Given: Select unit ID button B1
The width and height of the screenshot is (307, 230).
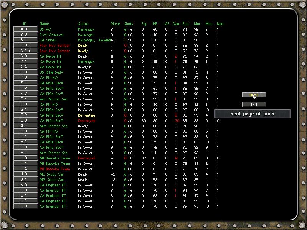Looking at the screenshot, I should pyautogui.click(x=26, y=40).
